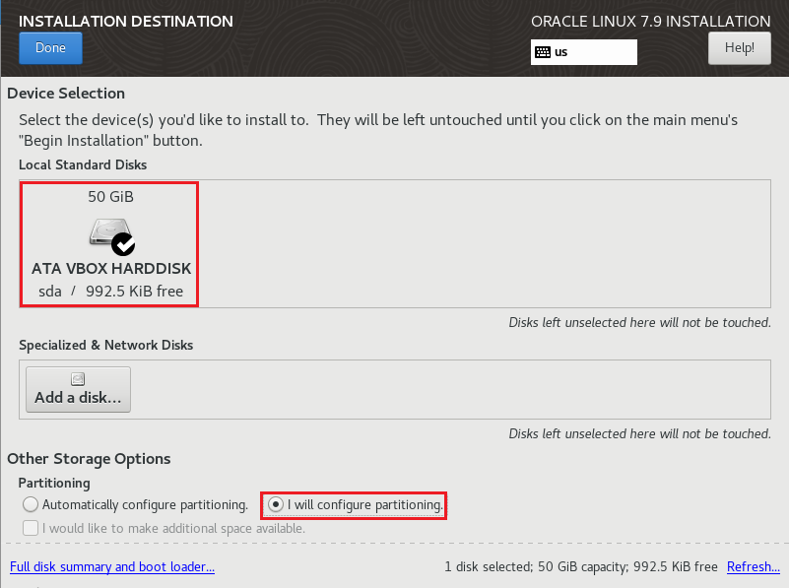Click empty area in Local Standard Disks box
The height and width of the screenshot is (588, 789).
point(483,244)
